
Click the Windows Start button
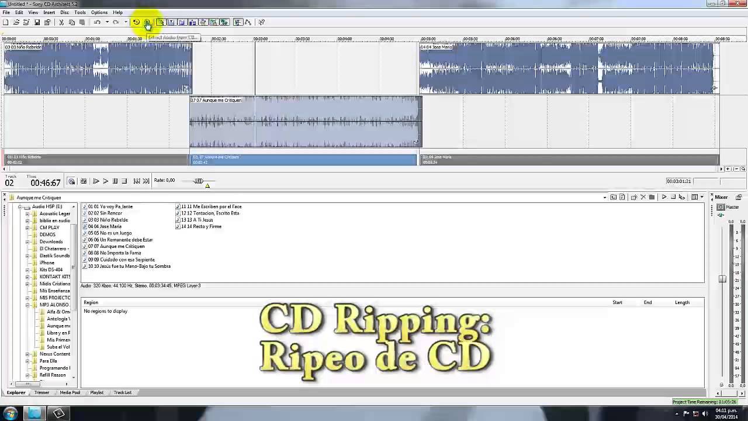click(x=10, y=413)
